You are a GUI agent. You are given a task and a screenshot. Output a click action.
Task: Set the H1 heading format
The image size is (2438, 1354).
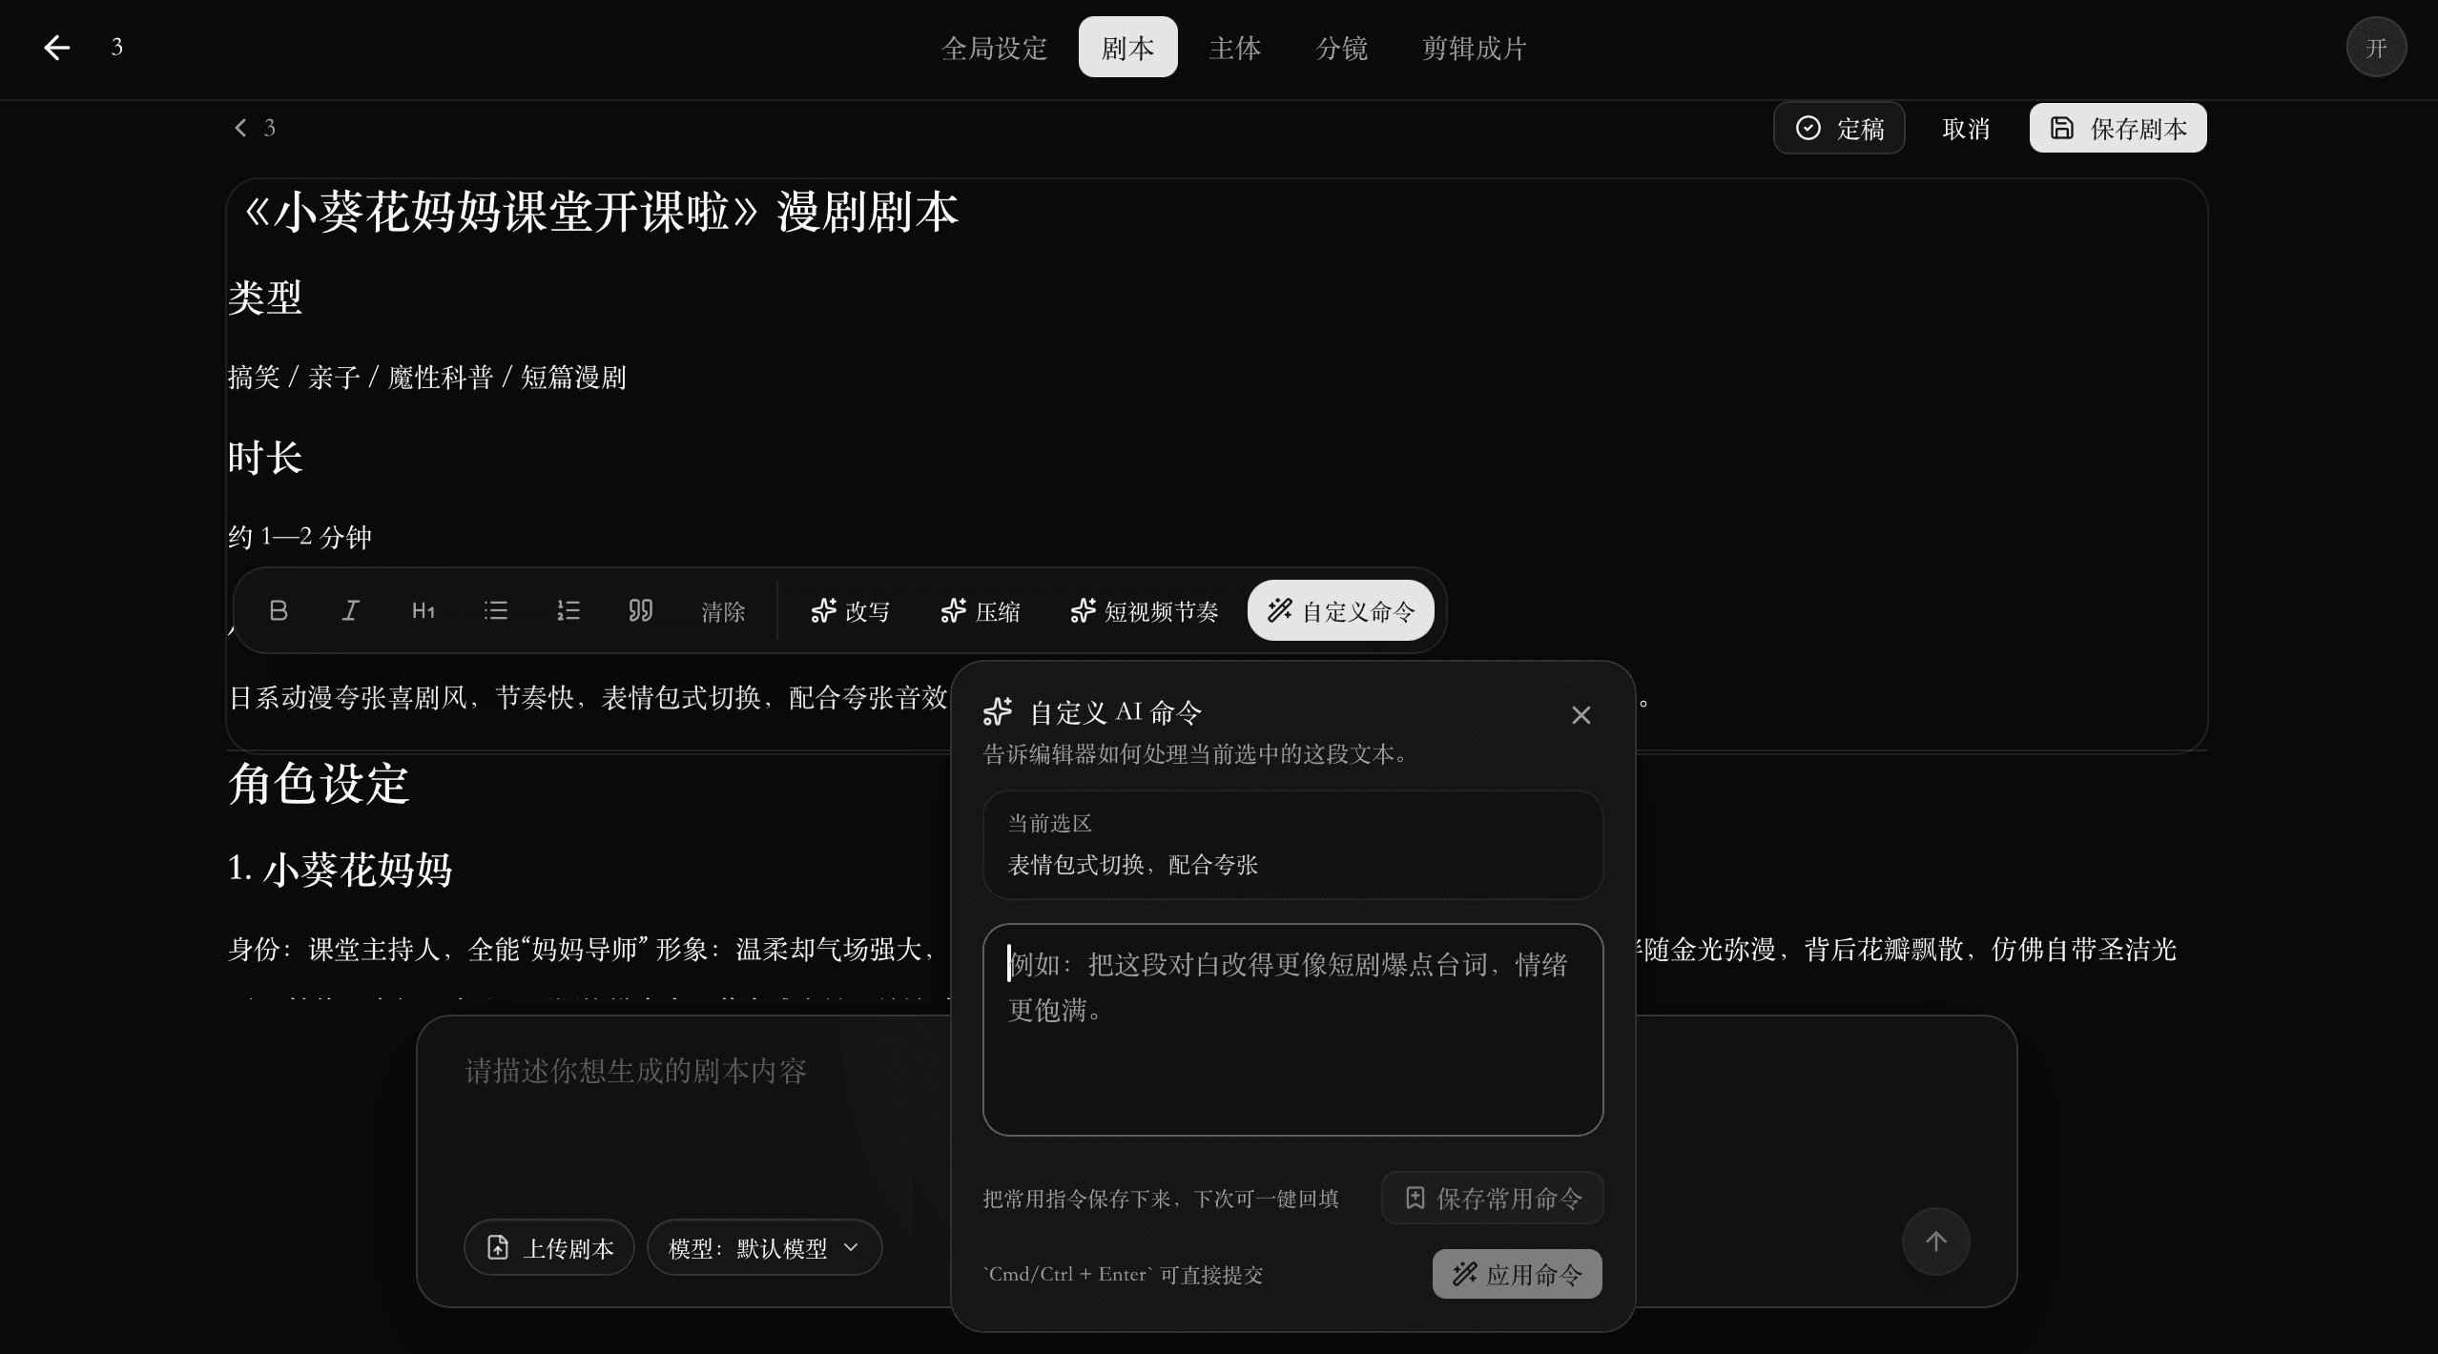[423, 610]
